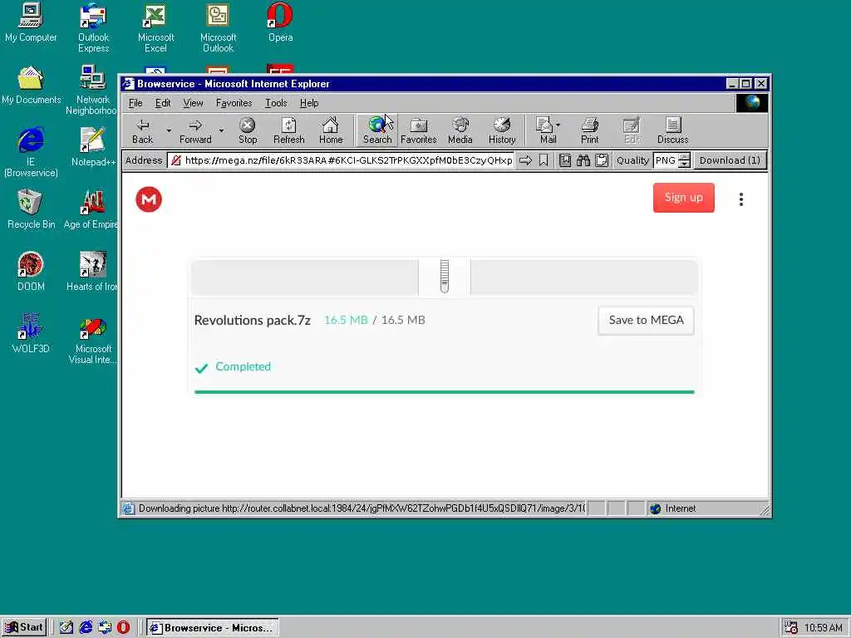Click the Forward toolbar button
The width and height of the screenshot is (851, 638).
[x=195, y=130]
